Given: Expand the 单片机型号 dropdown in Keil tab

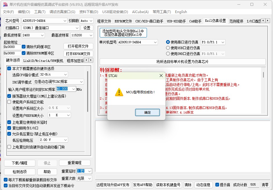Looking at the screenshot, I should click(155, 42).
